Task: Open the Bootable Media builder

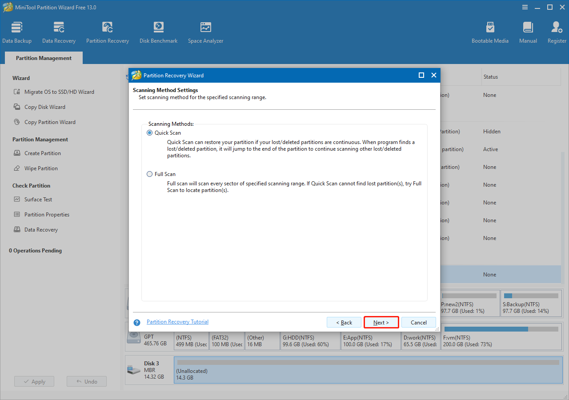Action: 490,31
